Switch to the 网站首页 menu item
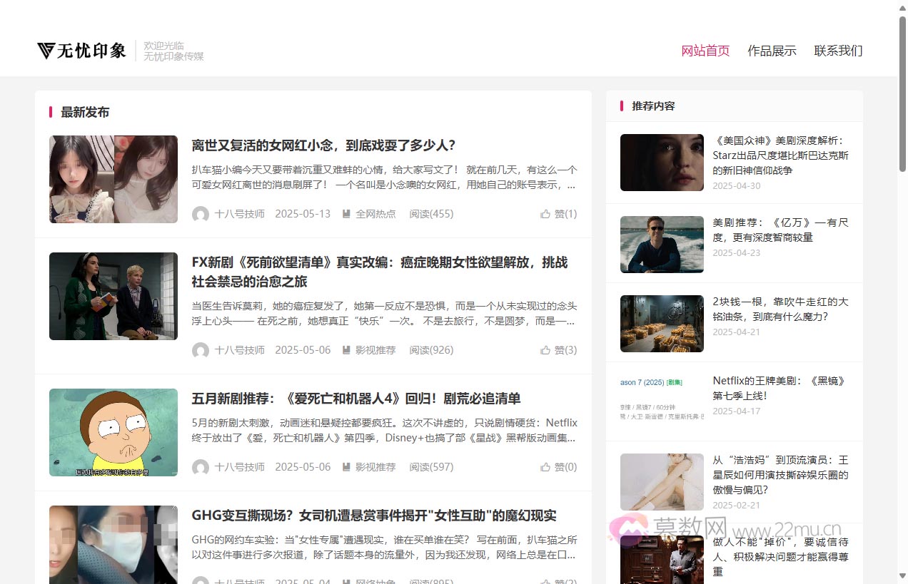Image resolution: width=908 pixels, height=584 pixels. pos(705,51)
